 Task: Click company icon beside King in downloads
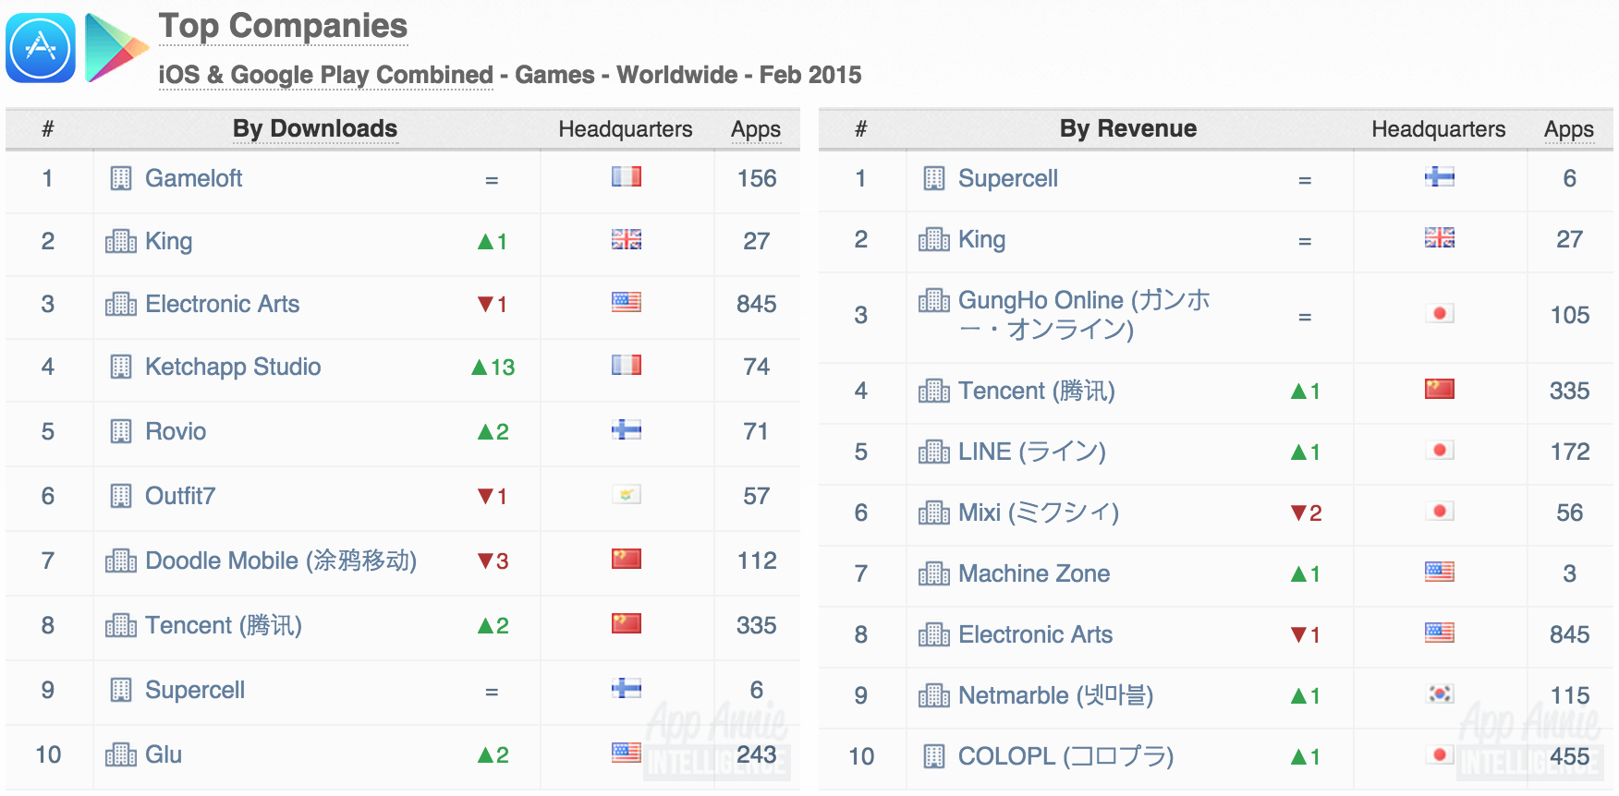121,241
